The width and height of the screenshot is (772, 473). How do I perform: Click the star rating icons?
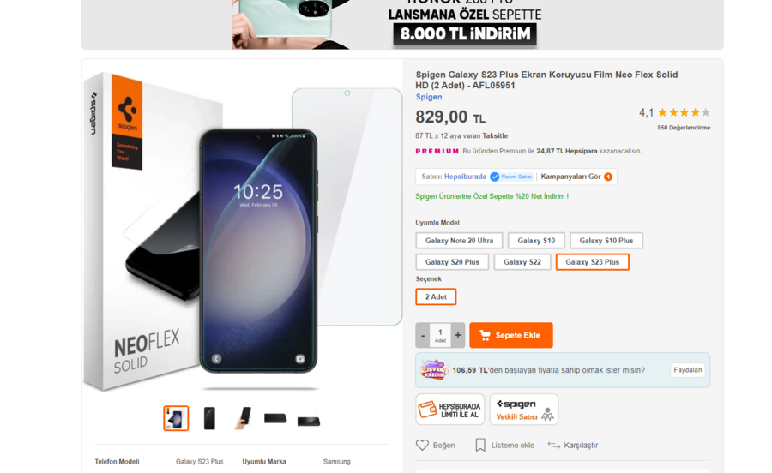684,112
